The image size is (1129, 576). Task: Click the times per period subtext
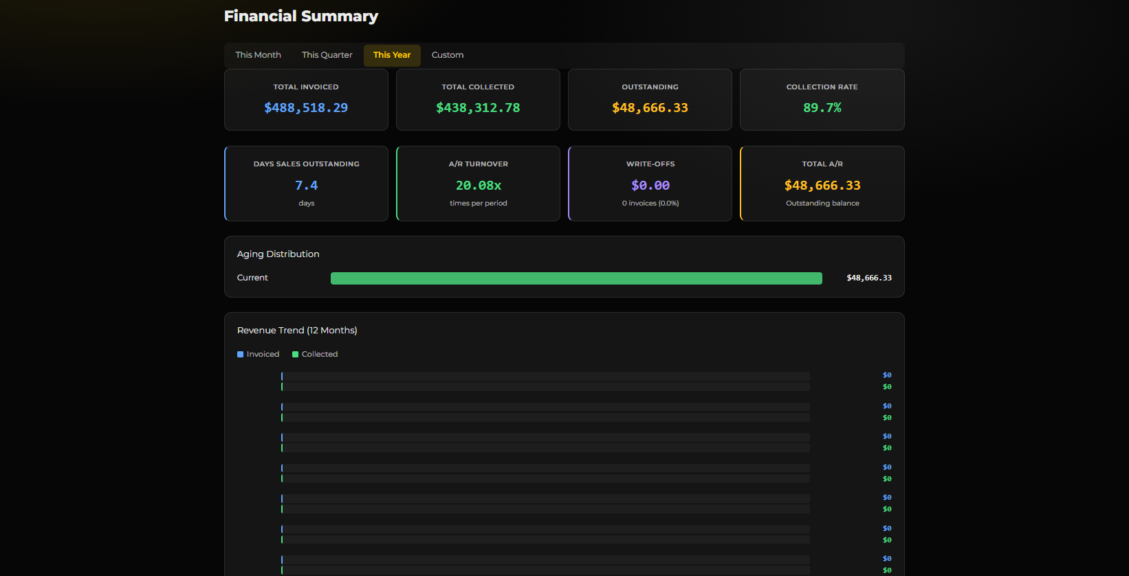click(479, 203)
